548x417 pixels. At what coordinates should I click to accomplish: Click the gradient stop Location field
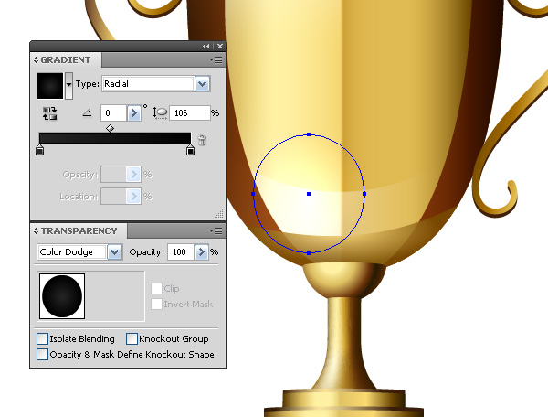coord(113,197)
